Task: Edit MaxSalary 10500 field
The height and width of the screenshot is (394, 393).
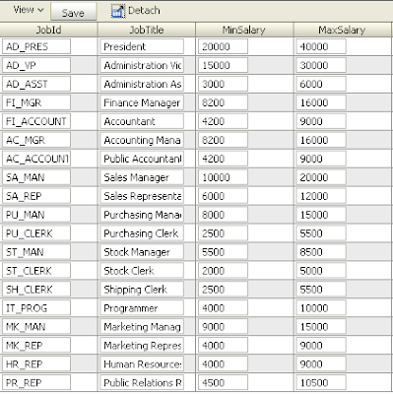Action: click(x=321, y=383)
